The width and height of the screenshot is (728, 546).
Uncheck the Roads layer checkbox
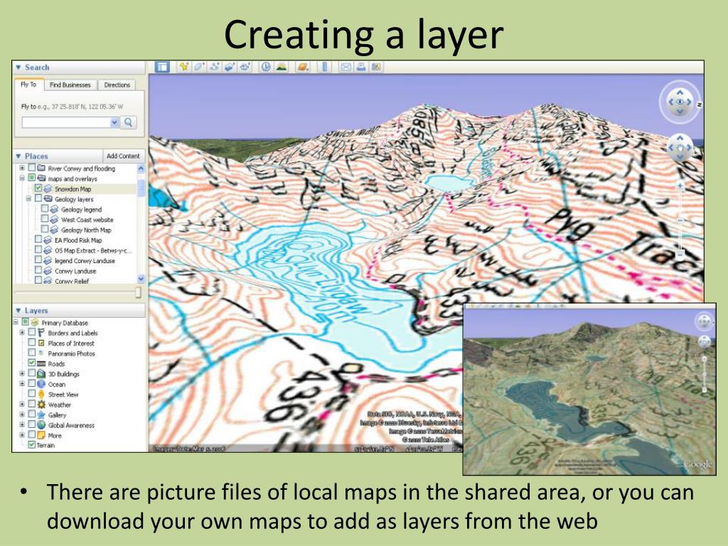31,363
